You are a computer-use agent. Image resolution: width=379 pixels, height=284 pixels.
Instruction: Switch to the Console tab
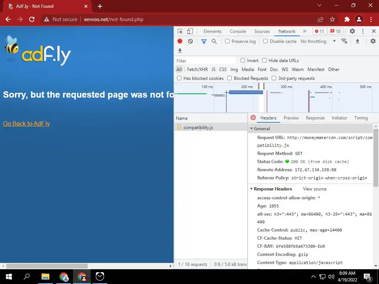[238, 31]
